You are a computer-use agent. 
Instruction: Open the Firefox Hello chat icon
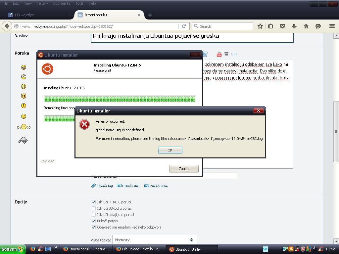tap(318, 26)
